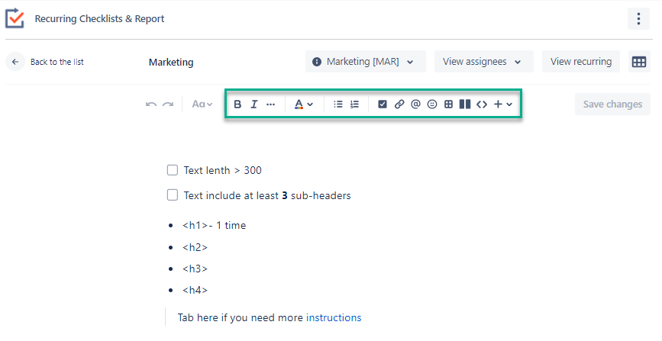The image size is (662, 341).
Task: Add an action item checkbox
Action: click(x=383, y=105)
